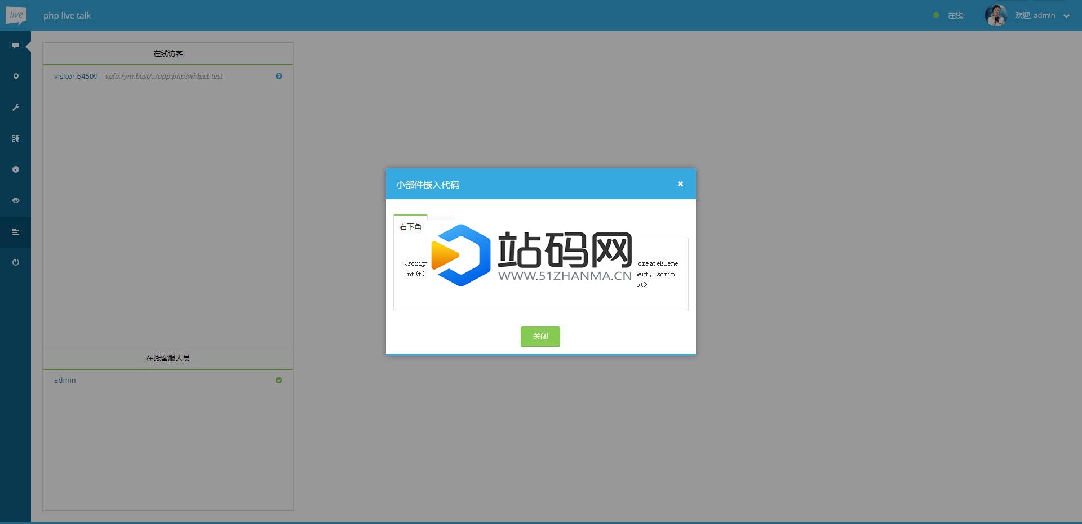Open the eye monitor sidebar icon
This screenshot has height=524, width=1082.
(16, 200)
